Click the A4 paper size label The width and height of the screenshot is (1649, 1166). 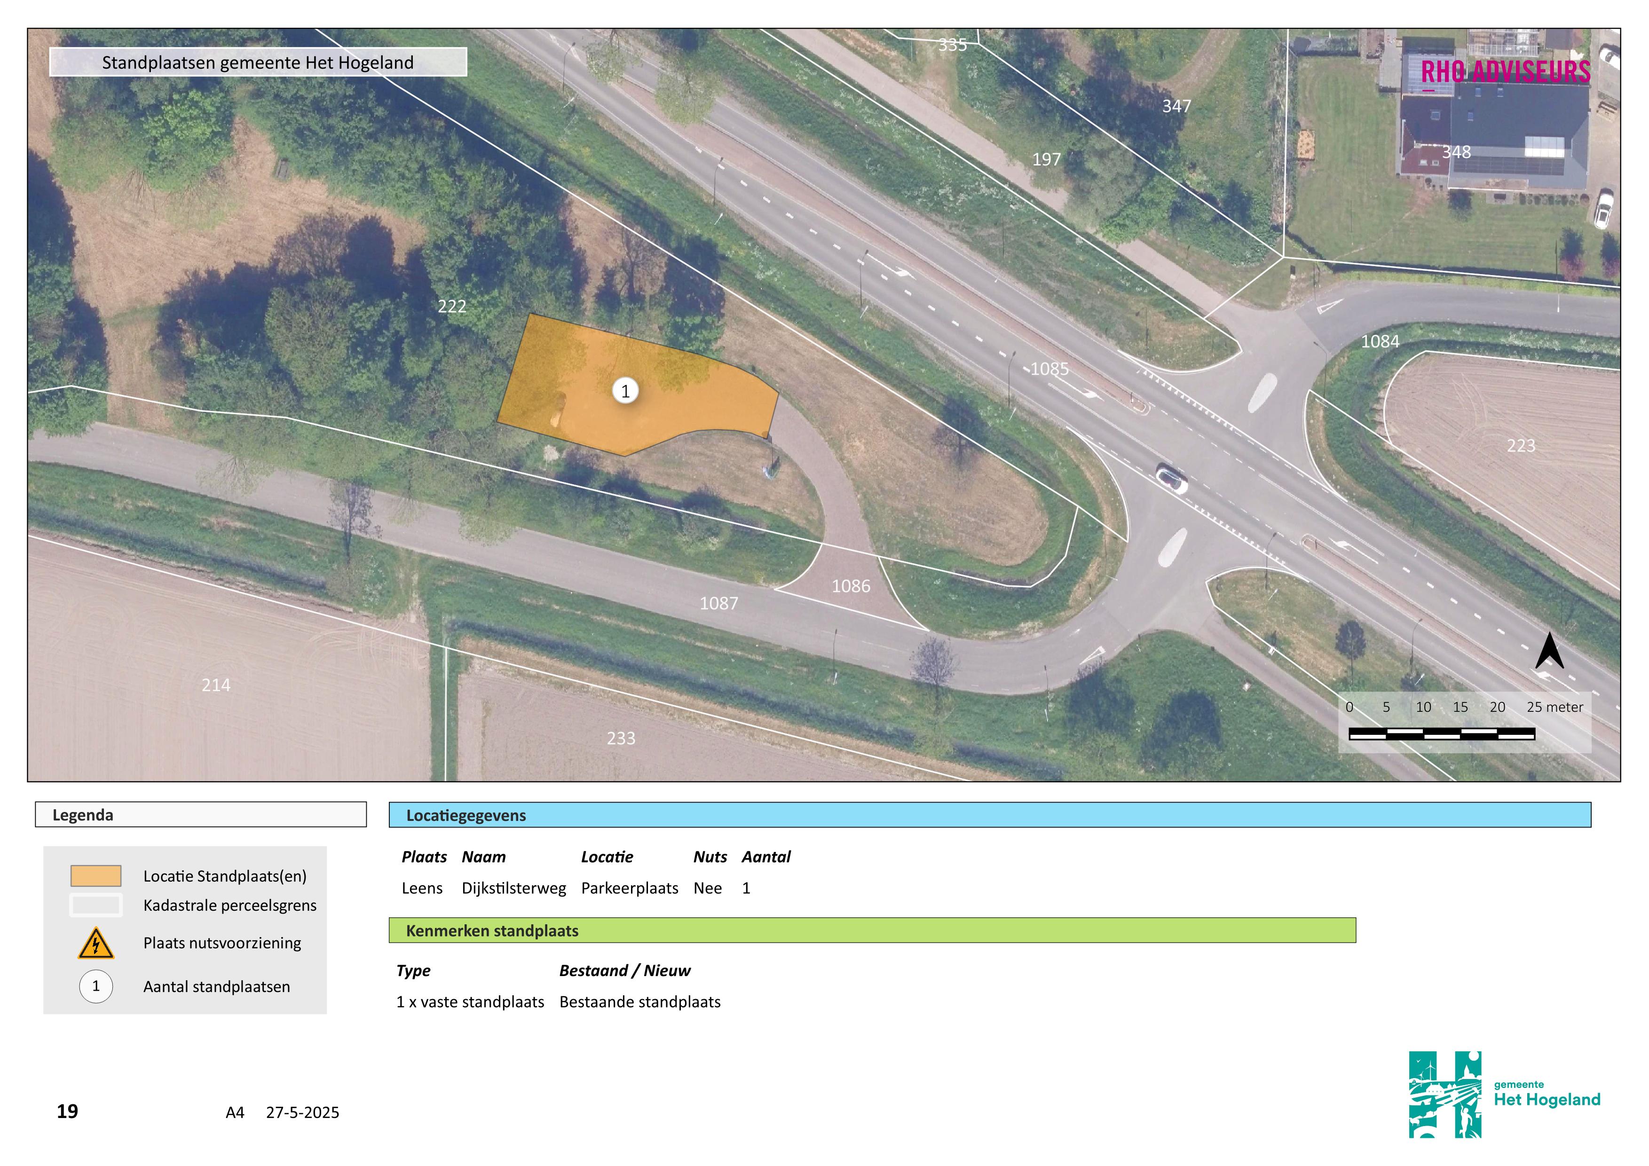(x=235, y=1113)
